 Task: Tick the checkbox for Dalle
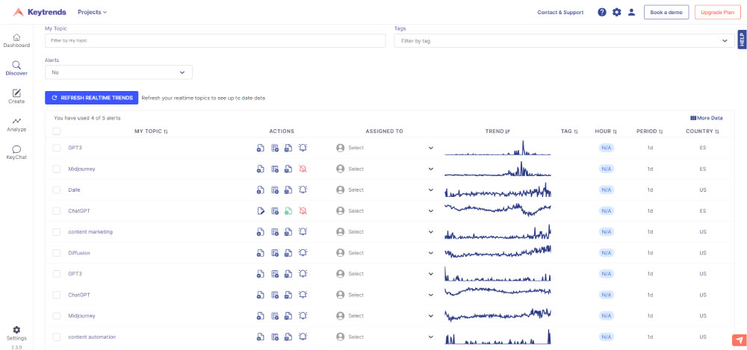pos(57,190)
